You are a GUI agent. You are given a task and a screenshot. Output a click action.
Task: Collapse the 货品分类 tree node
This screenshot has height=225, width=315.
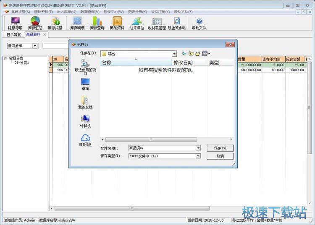point(6,59)
